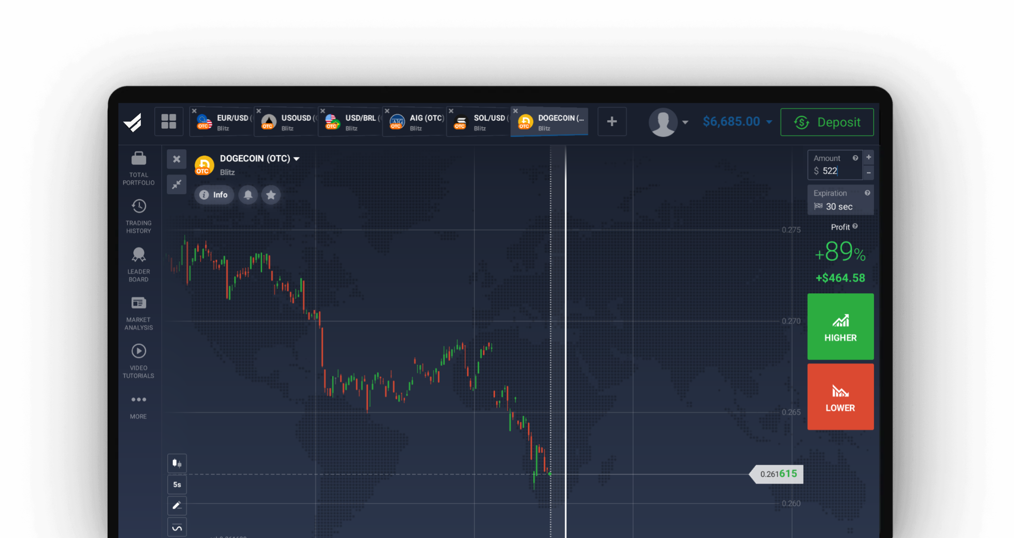Click the green HIGHER button
The height and width of the screenshot is (538, 1014).
[x=840, y=326]
